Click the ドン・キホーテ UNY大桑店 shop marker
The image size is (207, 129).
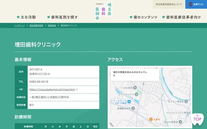pyautogui.click(x=129, y=102)
